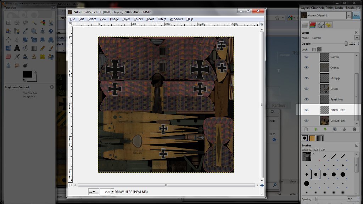
Task: Select the Alignment tool
Action: (x=9, y=40)
